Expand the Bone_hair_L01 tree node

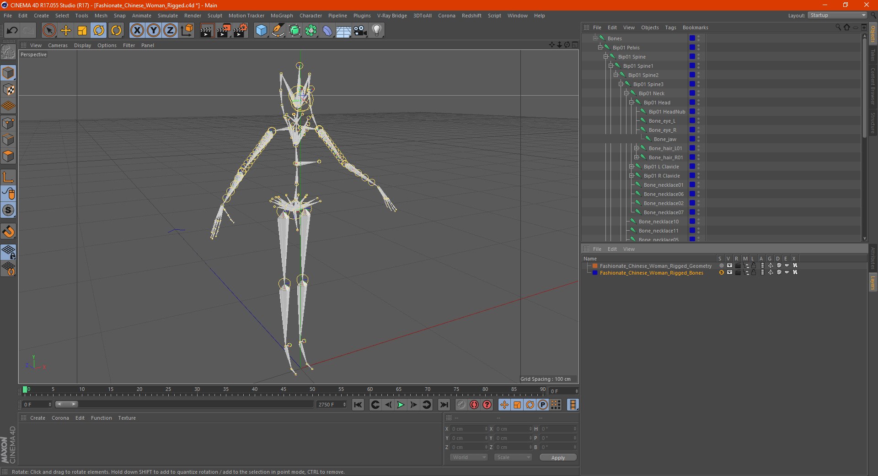coord(636,148)
